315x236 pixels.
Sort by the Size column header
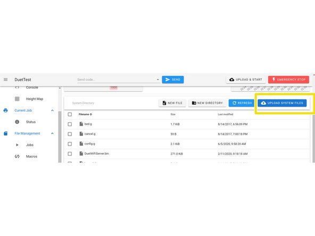pyautogui.click(x=173, y=114)
